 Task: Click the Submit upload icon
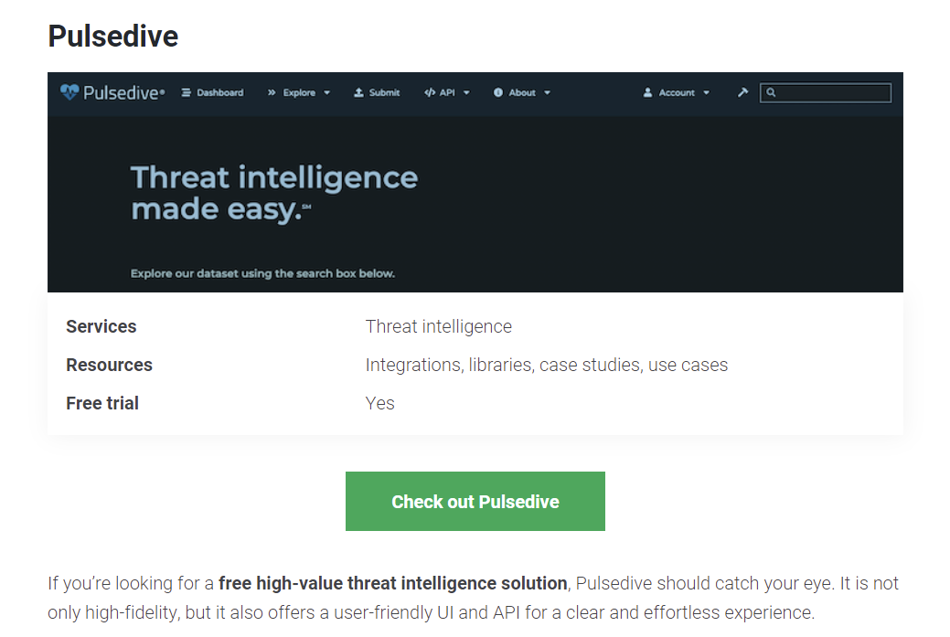[358, 92]
